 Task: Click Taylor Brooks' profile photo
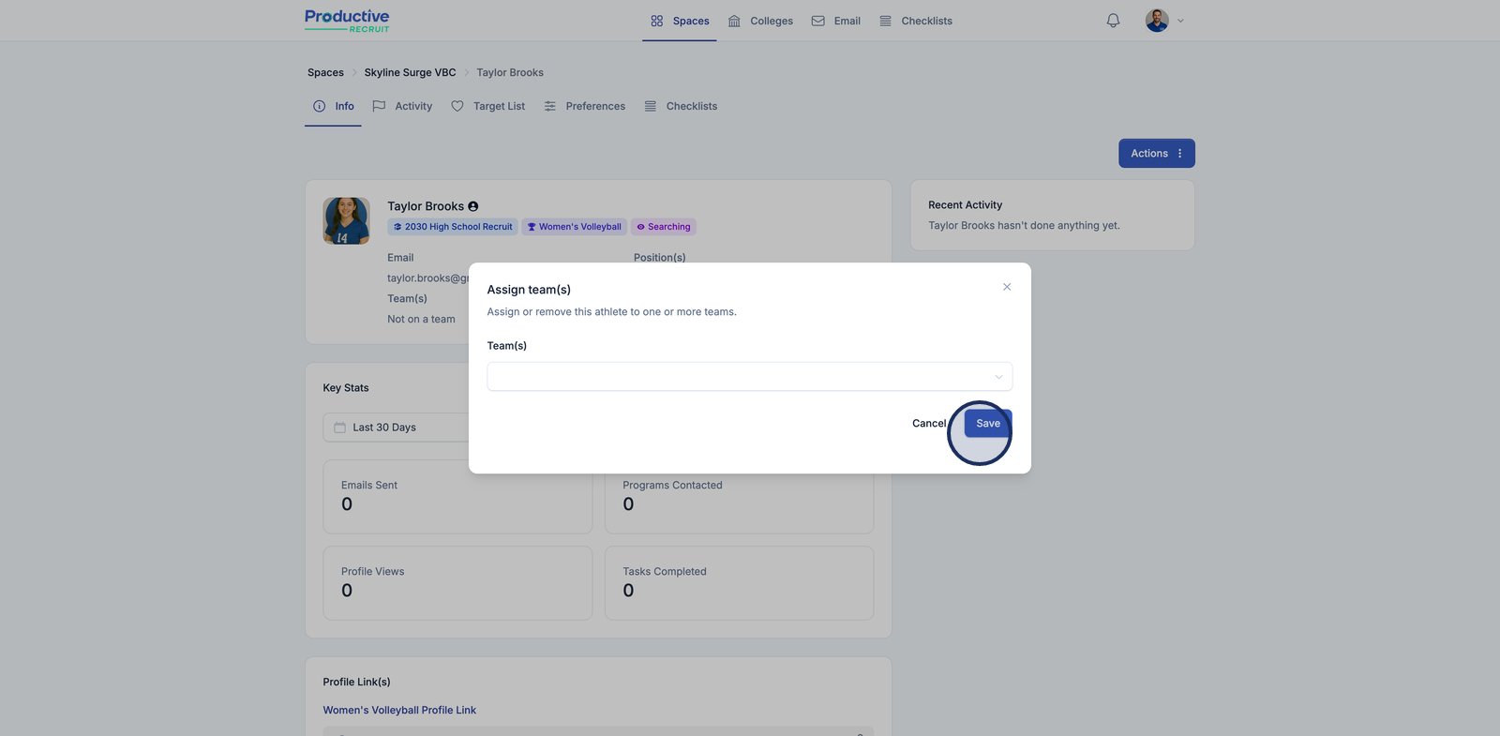(346, 221)
